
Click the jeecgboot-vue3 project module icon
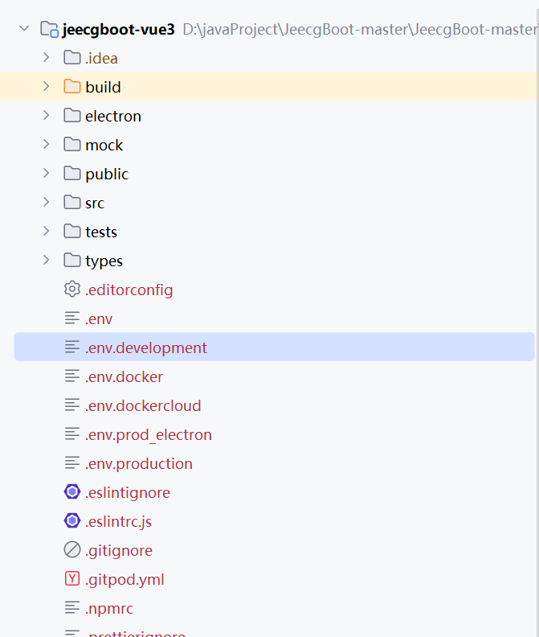[x=49, y=29]
